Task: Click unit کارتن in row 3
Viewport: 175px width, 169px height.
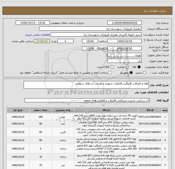Action: [63, 132]
